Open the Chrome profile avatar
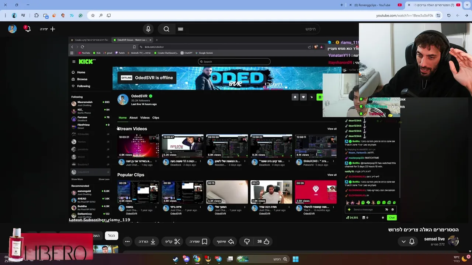472x265 pixels. [14, 15]
